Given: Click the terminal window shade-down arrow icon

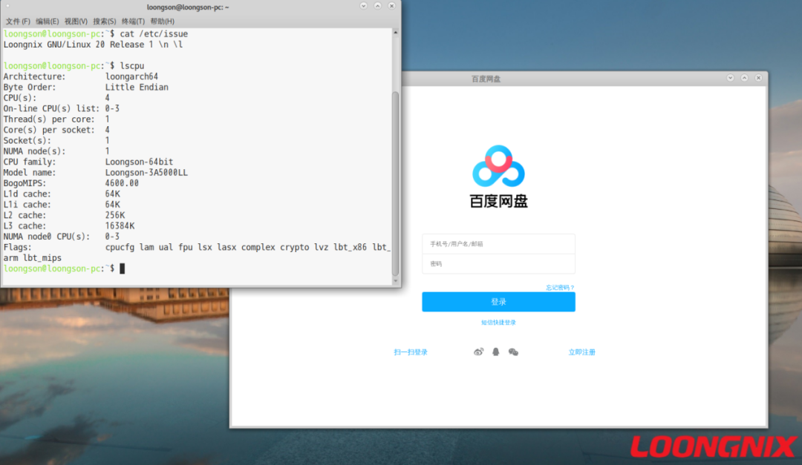Looking at the screenshot, I should tap(363, 6).
